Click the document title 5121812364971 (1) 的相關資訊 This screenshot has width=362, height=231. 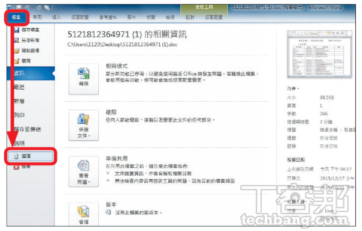click(127, 34)
